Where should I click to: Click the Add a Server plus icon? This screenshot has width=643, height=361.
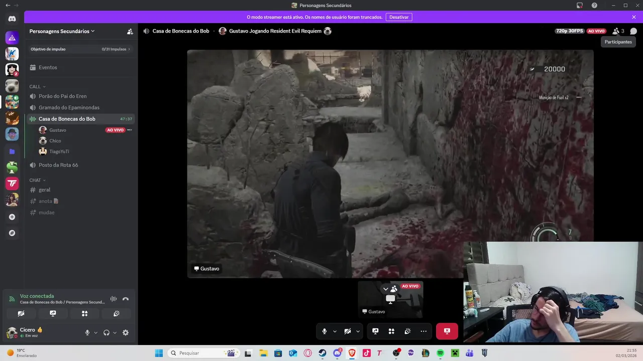[x=12, y=217]
